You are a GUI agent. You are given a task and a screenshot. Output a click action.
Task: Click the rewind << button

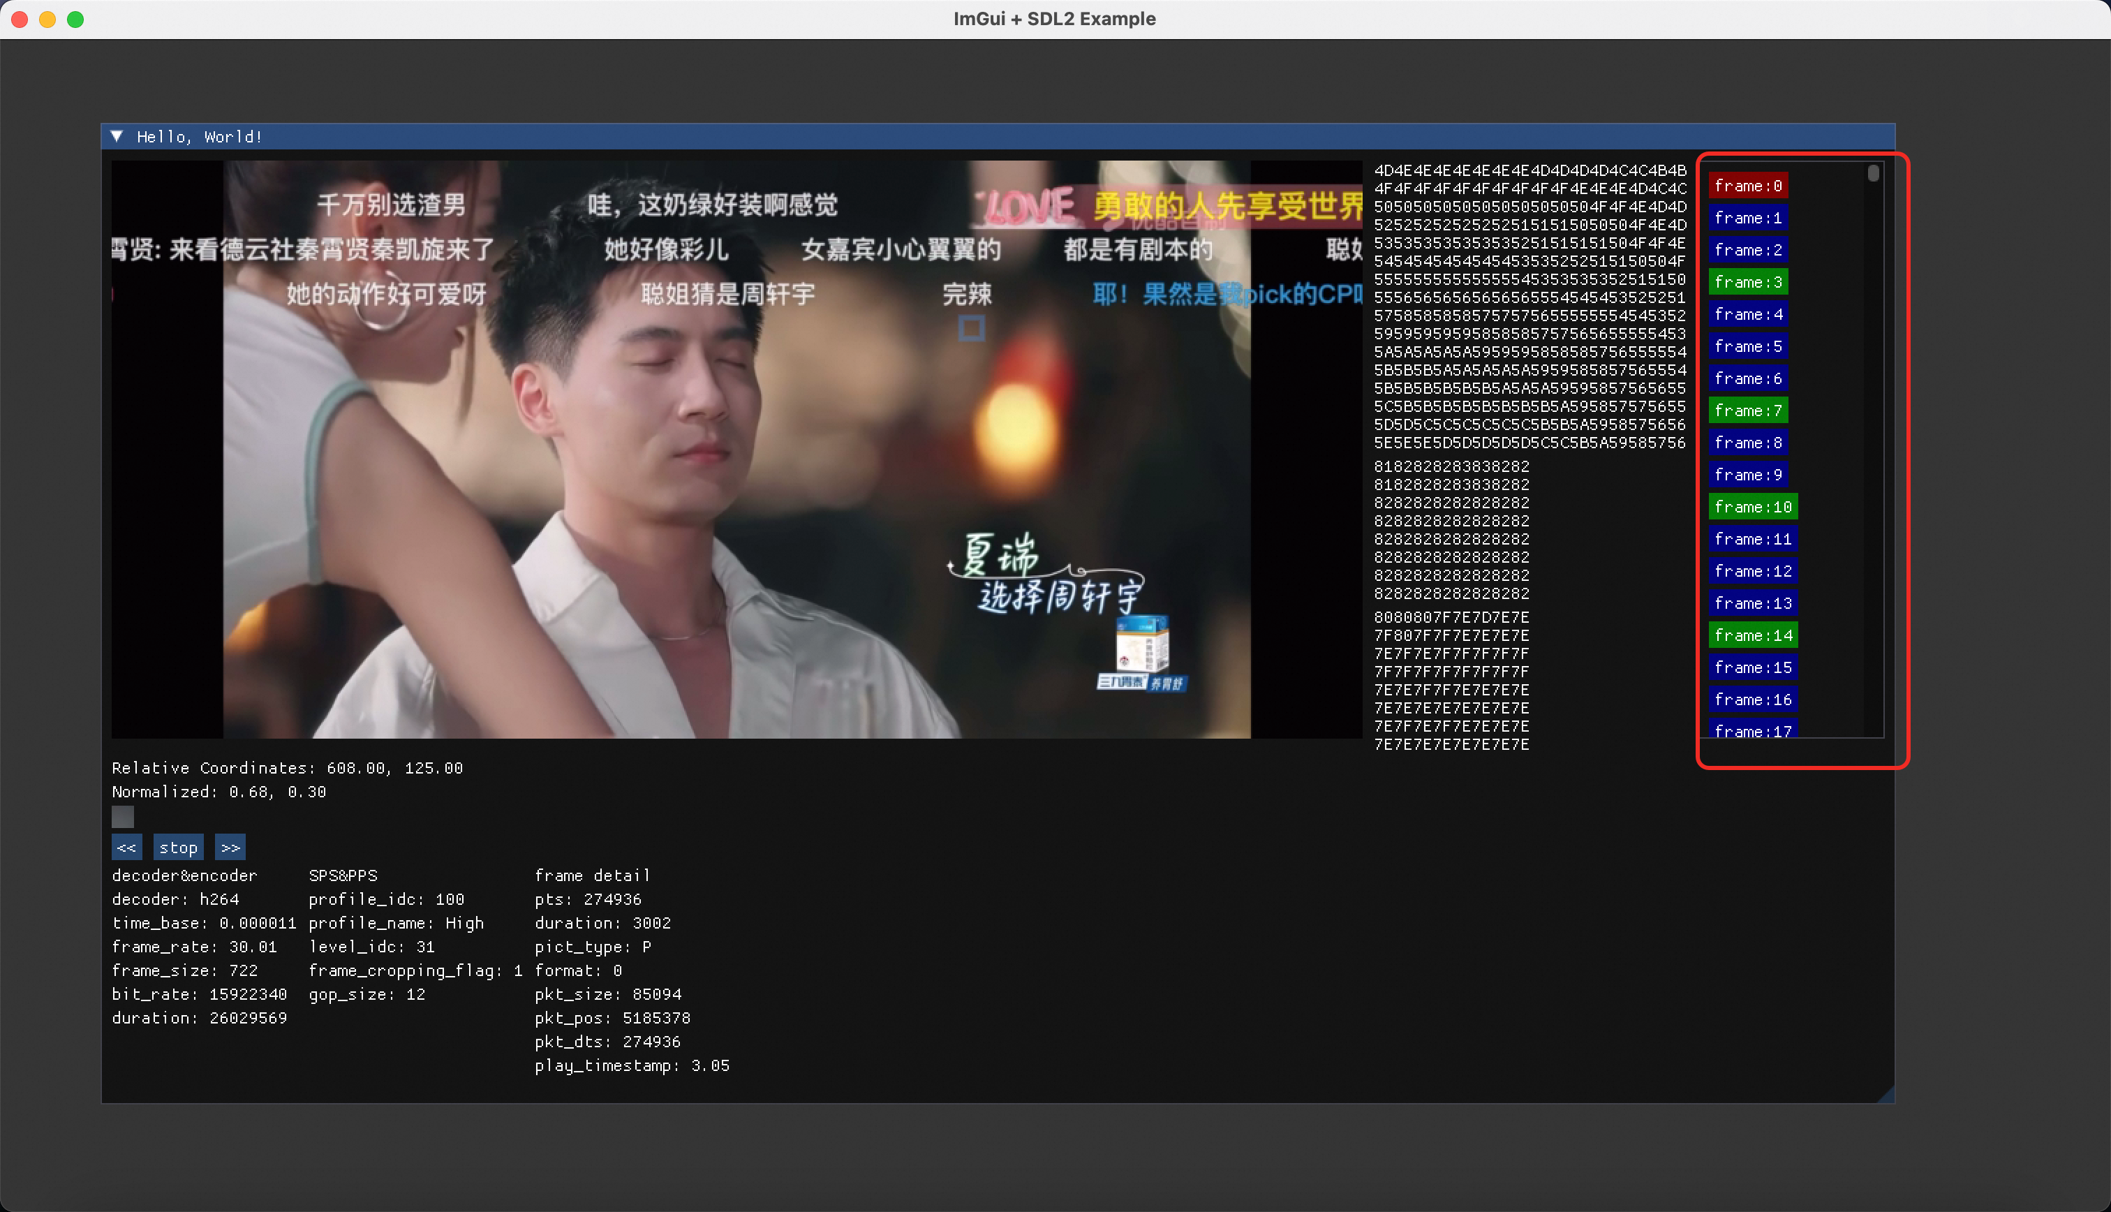pyautogui.click(x=126, y=848)
